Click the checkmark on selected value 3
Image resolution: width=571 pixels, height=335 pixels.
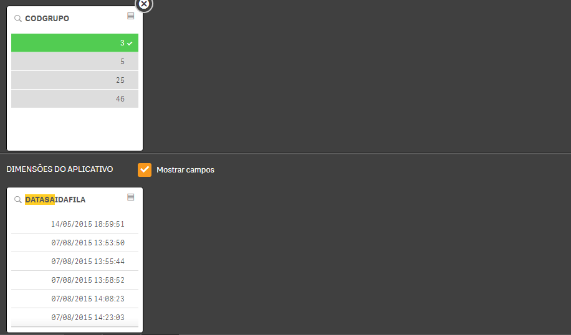coord(130,44)
